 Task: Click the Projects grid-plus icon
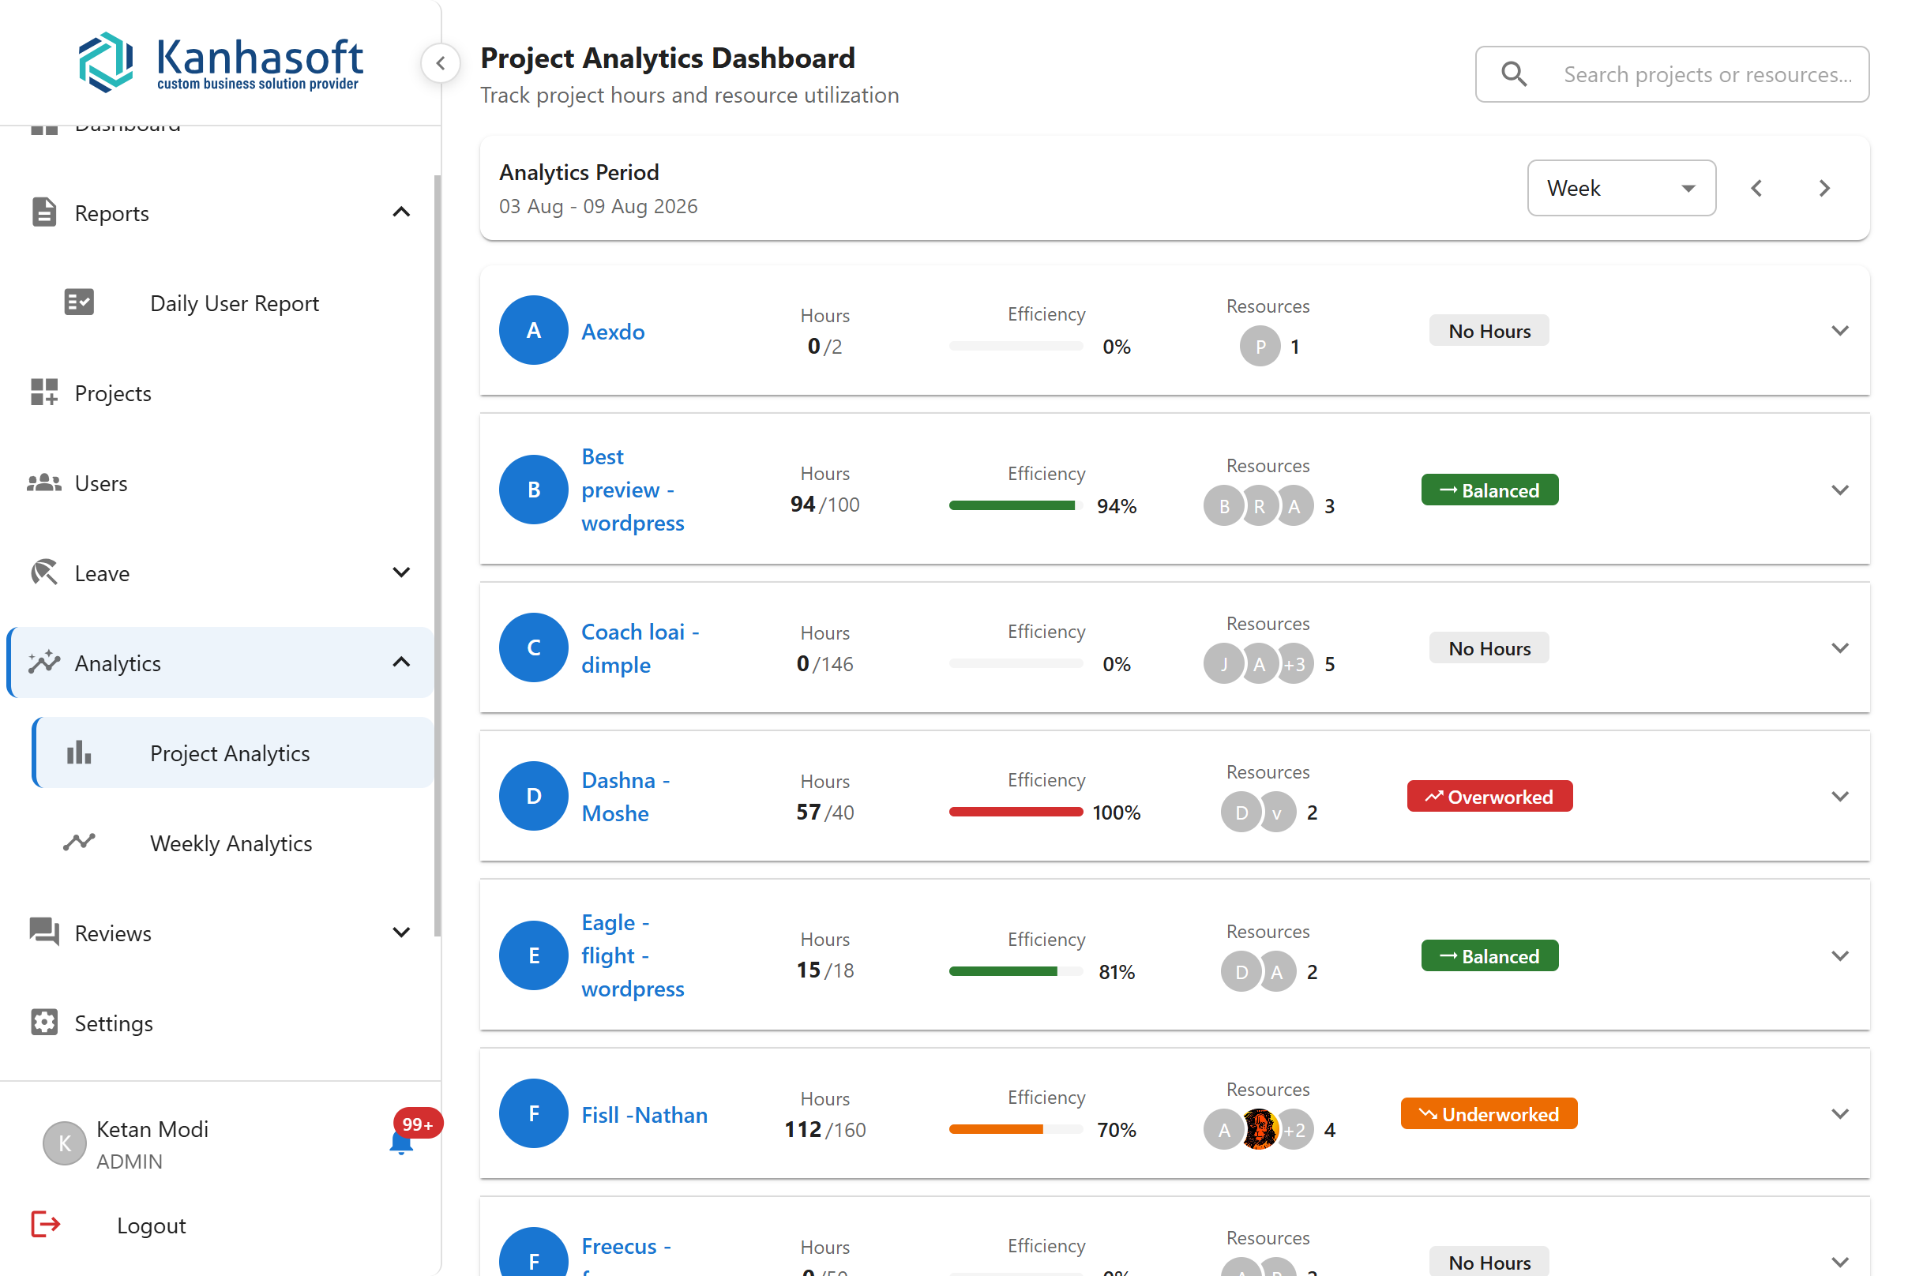pos(44,392)
